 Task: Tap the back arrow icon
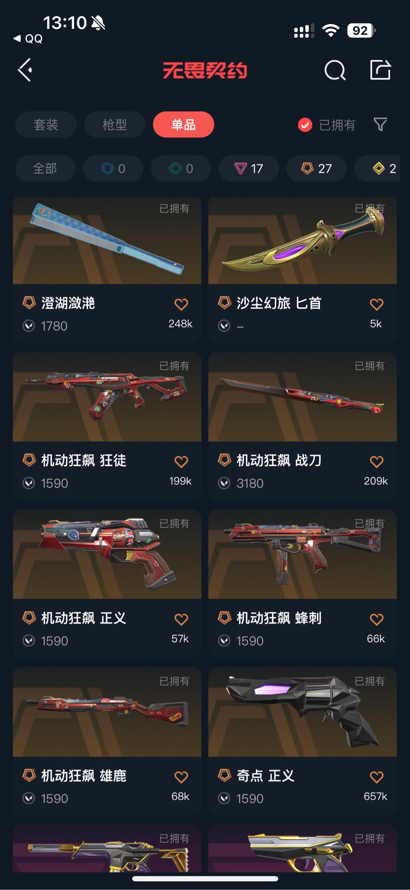(x=25, y=70)
